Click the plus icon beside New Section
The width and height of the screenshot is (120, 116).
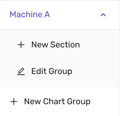click(21, 45)
